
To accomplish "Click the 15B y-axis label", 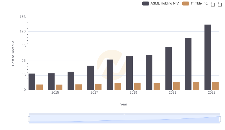I will [23, 17].
